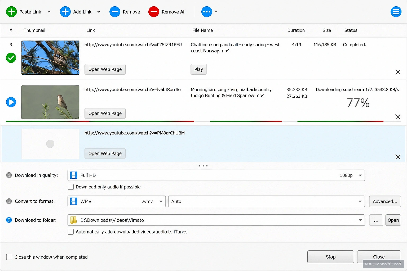Click the File Name column header
The height and width of the screenshot is (271, 407).
(202, 30)
